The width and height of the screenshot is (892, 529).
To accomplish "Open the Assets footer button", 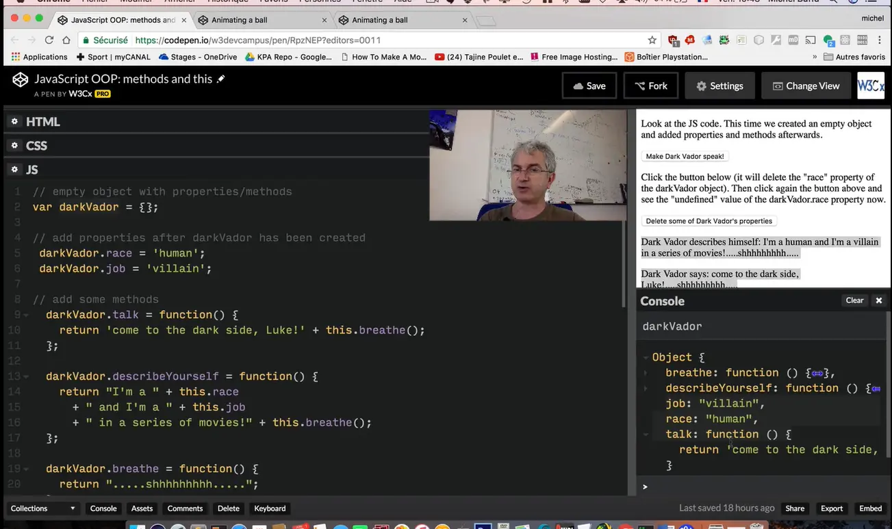I will coord(142,508).
